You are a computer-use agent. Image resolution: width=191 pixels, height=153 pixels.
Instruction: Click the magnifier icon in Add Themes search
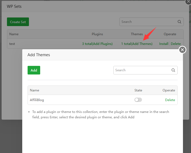(x=173, y=70)
